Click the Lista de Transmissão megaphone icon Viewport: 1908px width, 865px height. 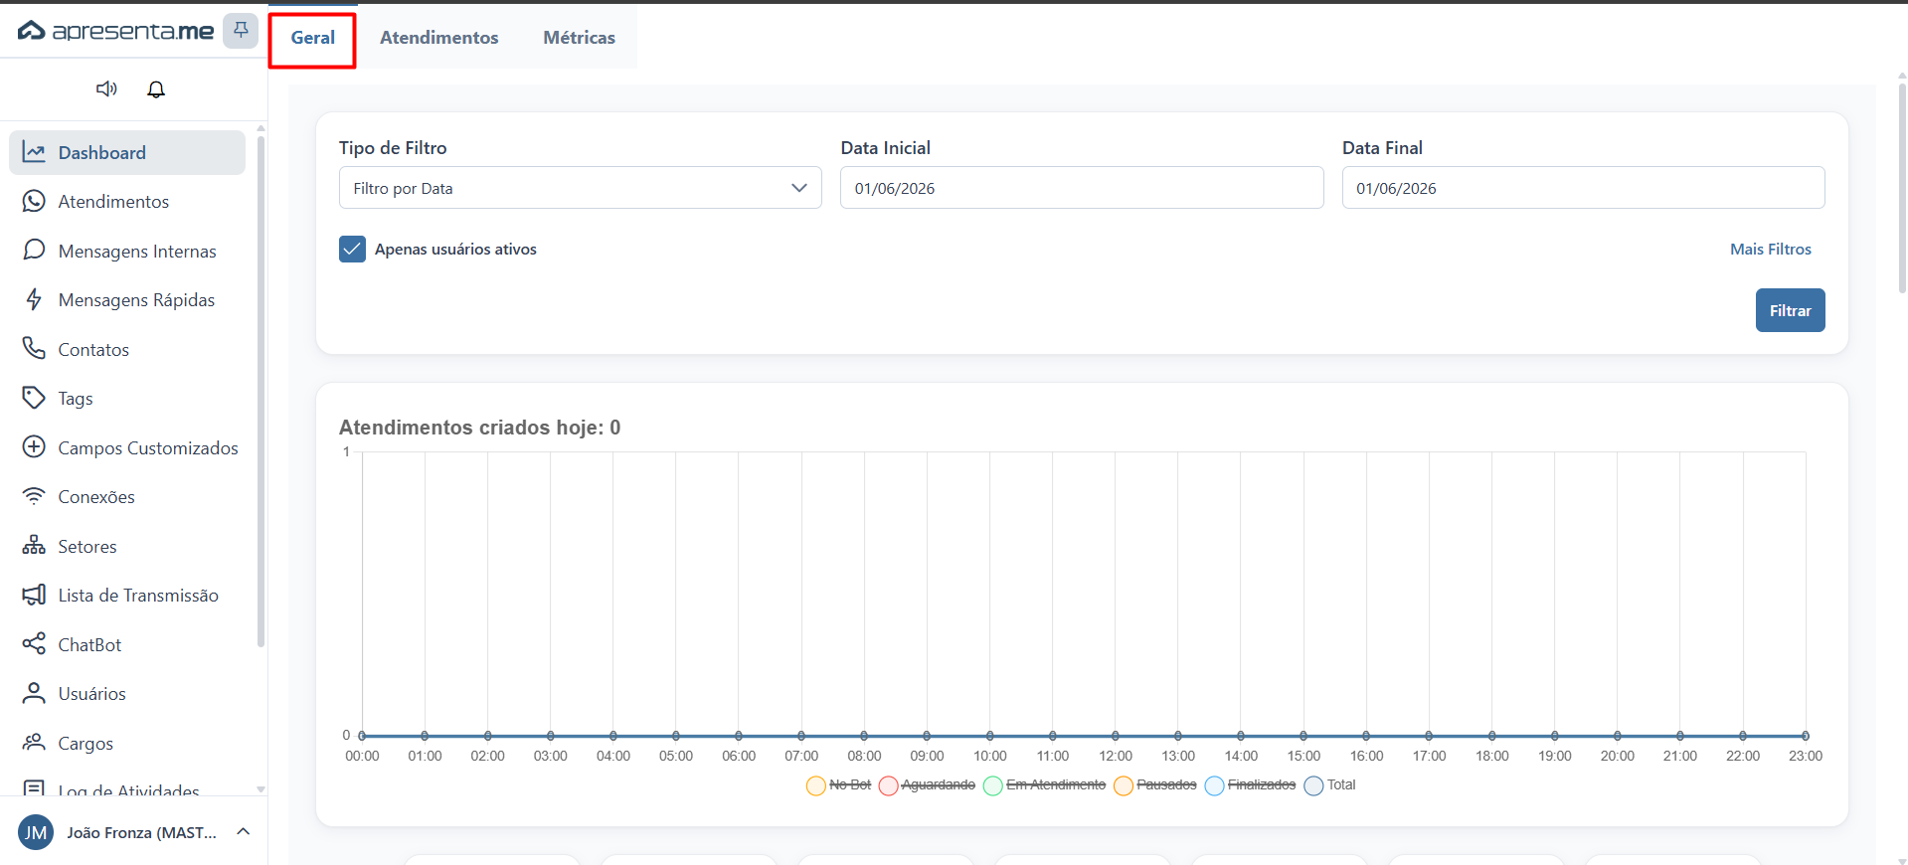coord(34,595)
